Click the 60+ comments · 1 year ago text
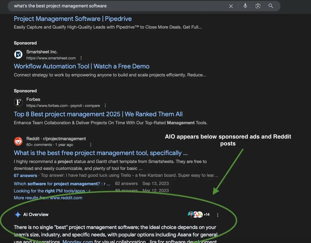 tap(50, 145)
